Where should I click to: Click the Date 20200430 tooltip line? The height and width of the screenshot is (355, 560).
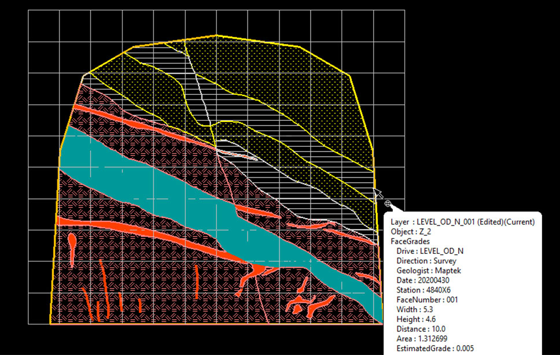423,280
